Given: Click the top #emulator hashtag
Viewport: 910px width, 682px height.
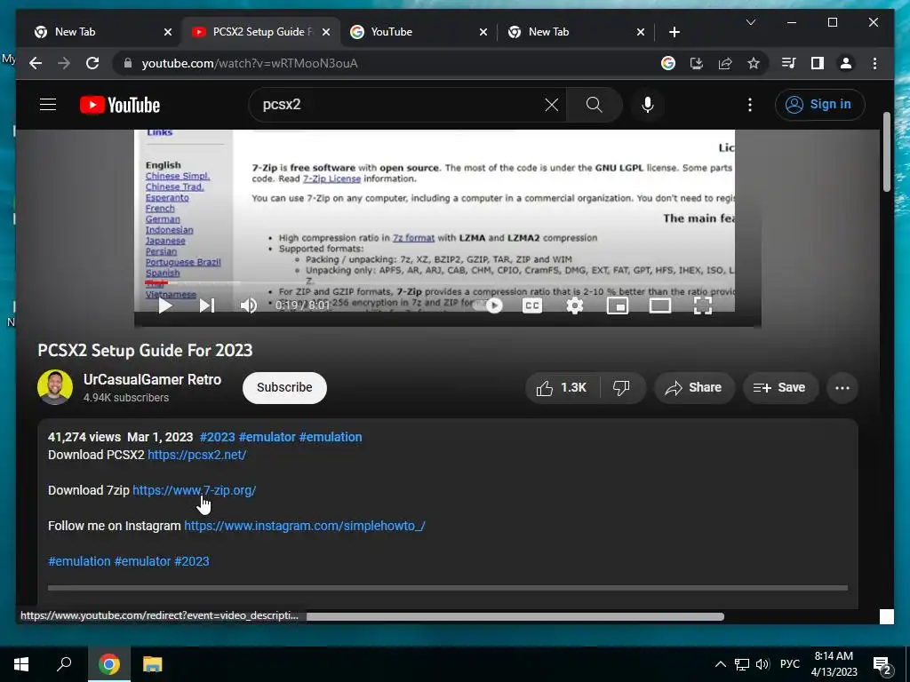Looking at the screenshot, I should click(x=267, y=437).
